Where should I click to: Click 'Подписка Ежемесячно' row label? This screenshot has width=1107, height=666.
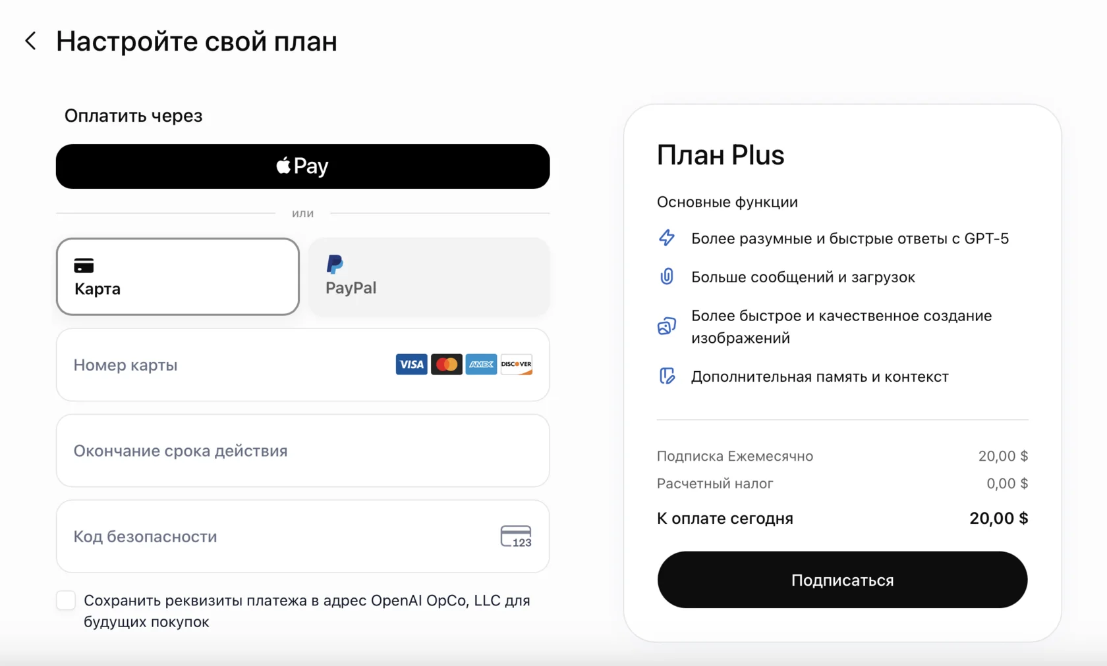735,456
